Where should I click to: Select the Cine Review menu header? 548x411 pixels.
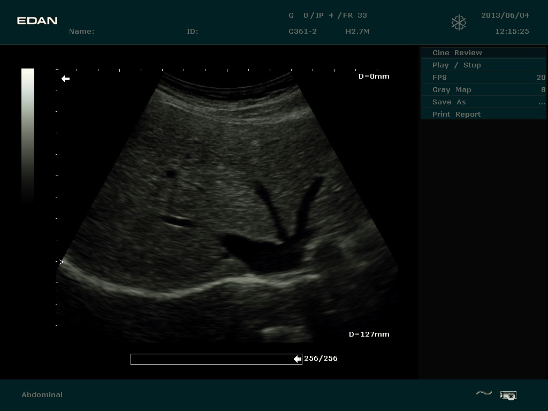(x=483, y=53)
